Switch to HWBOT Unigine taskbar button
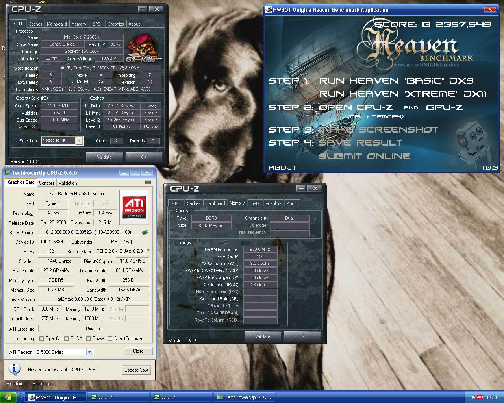 [55, 397]
